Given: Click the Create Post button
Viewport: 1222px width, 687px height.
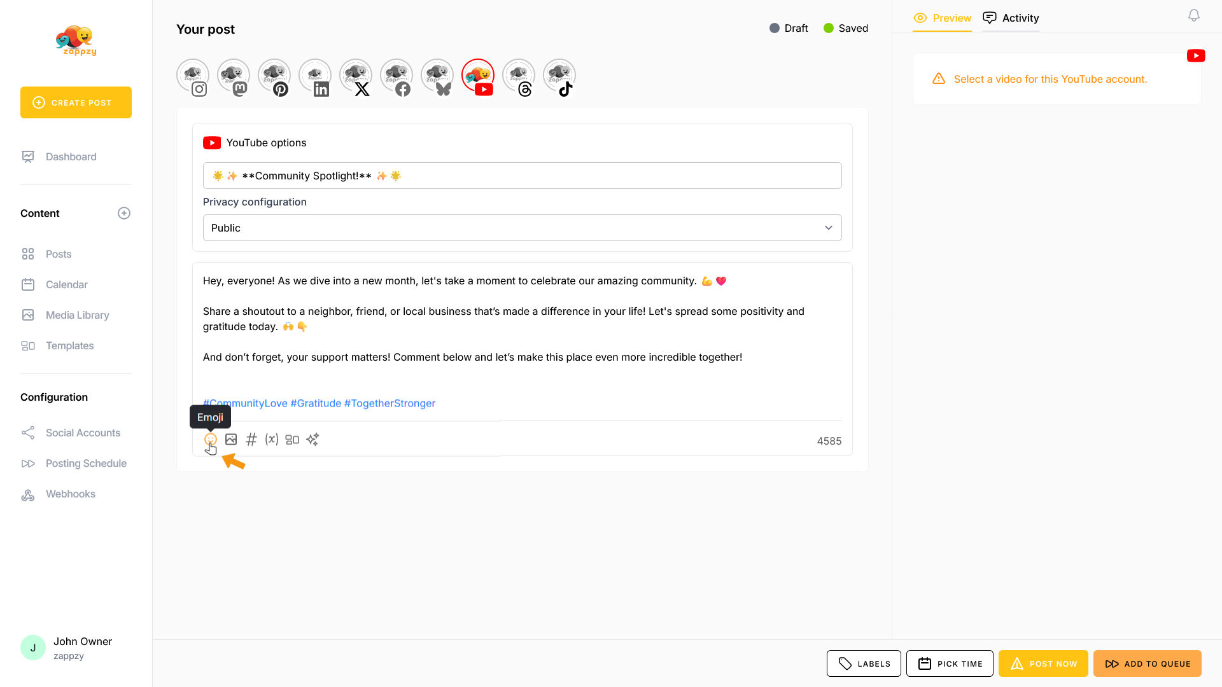Looking at the screenshot, I should pos(76,102).
